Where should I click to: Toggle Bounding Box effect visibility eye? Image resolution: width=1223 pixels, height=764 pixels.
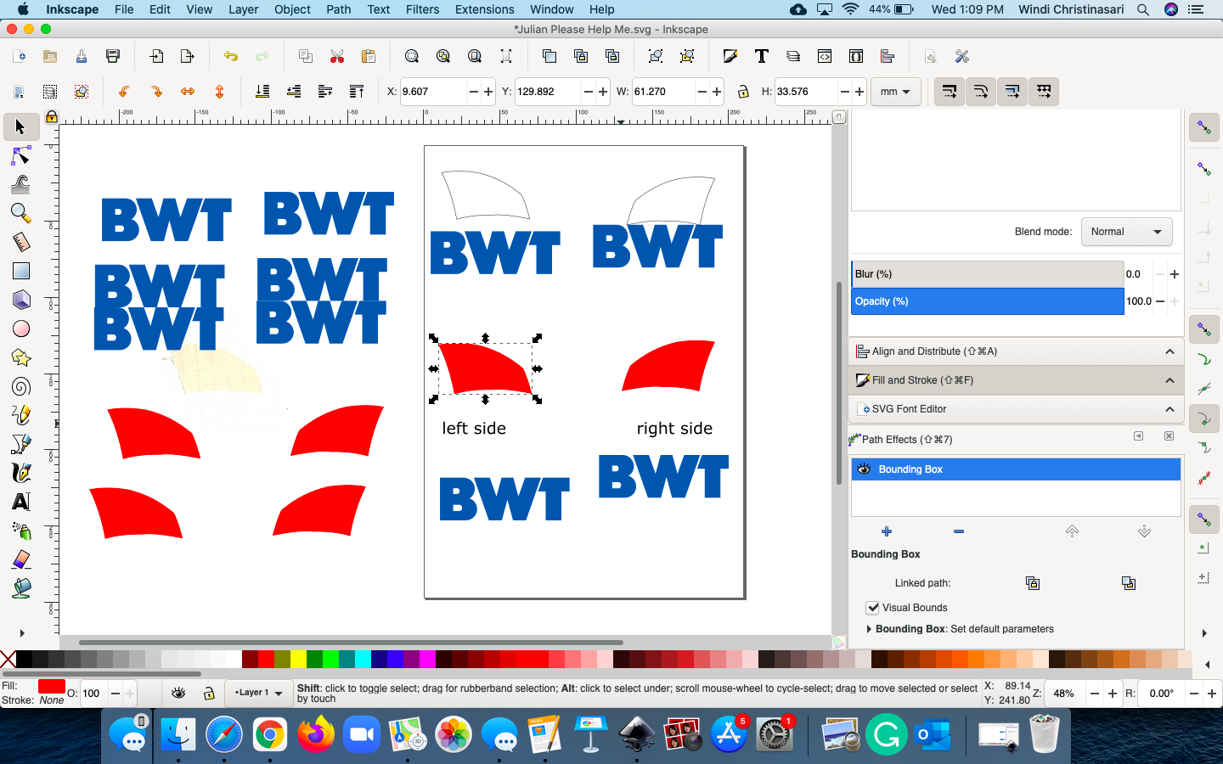point(864,469)
